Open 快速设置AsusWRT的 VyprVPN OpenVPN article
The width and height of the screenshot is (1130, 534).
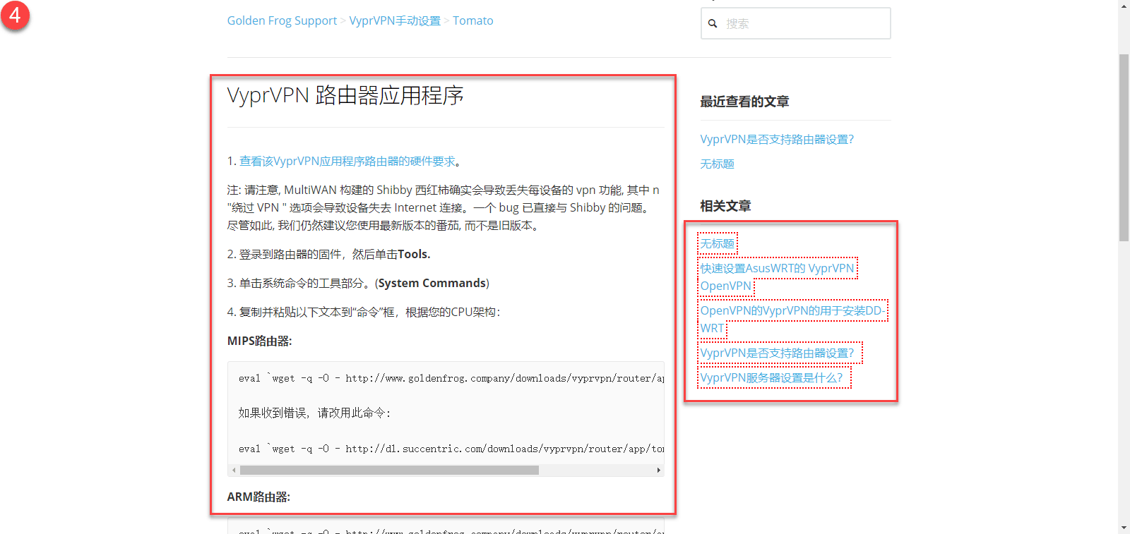(777, 277)
